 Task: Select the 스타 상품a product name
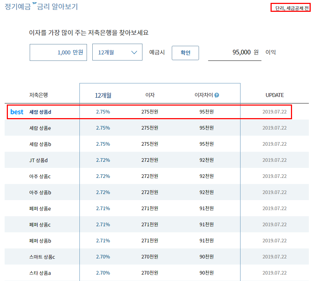click(40, 273)
